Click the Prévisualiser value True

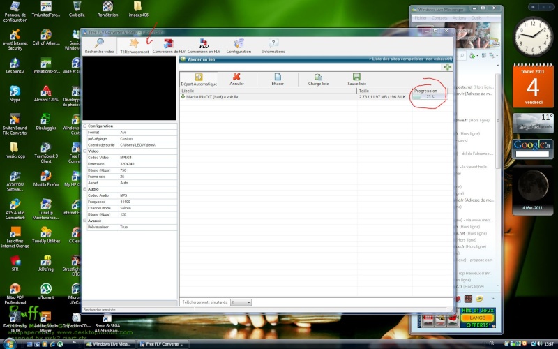click(x=148, y=228)
